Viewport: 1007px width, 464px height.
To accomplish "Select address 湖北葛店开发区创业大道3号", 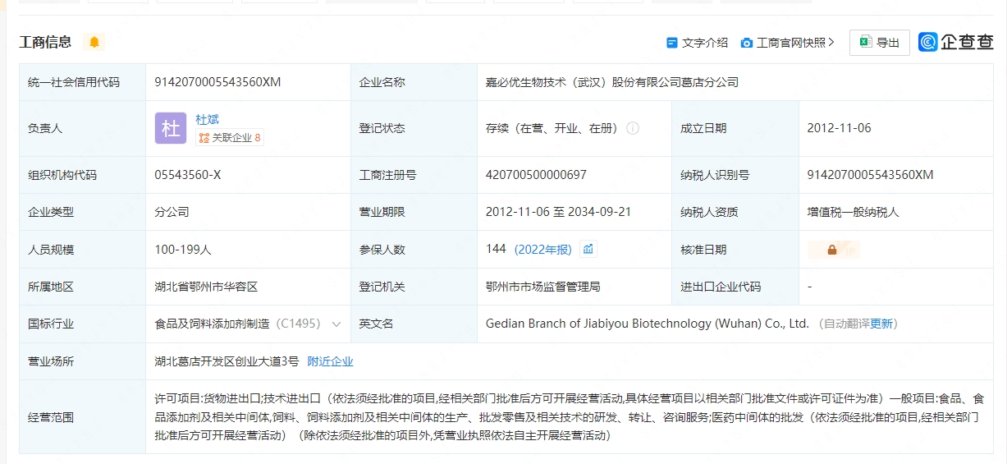I will point(227,361).
